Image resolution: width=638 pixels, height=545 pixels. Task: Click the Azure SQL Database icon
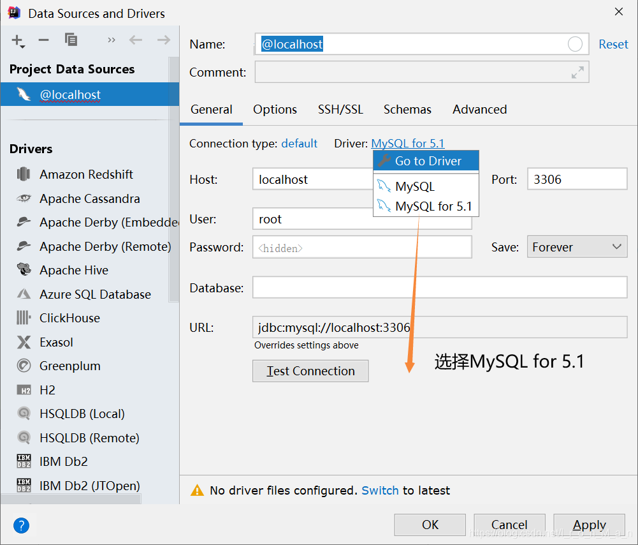pyautogui.click(x=24, y=294)
